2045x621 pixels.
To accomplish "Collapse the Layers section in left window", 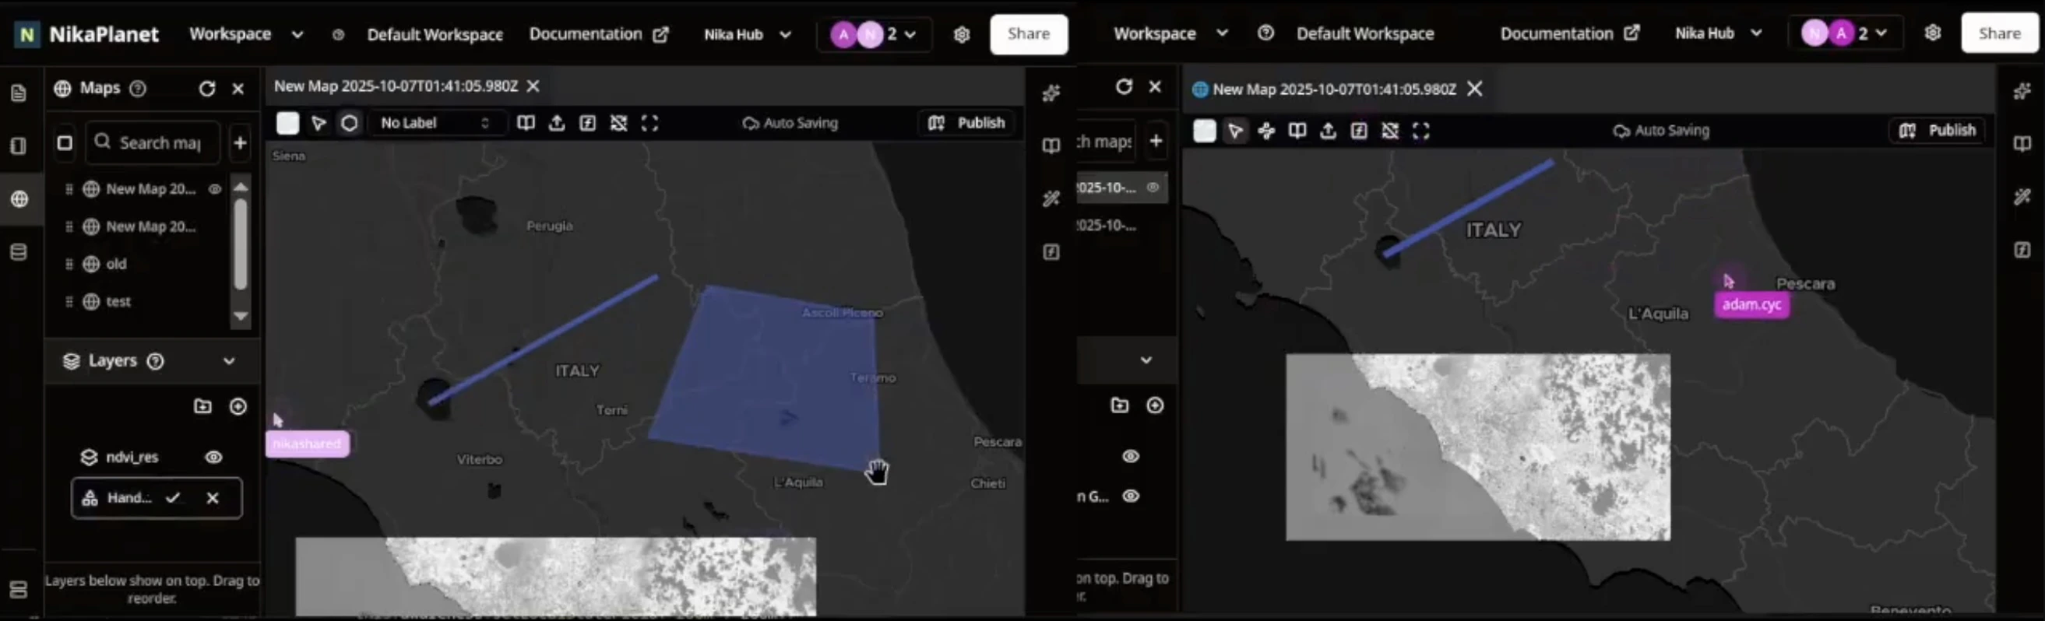I will click(x=229, y=361).
